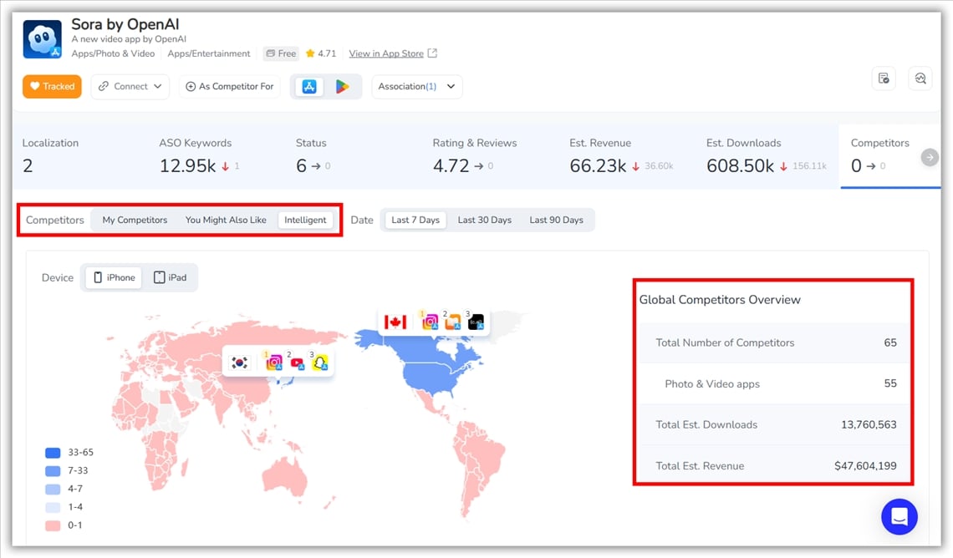Click the orange Tracked button
The height and width of the screenshot is (558, 953).
(x=52, y=87)
